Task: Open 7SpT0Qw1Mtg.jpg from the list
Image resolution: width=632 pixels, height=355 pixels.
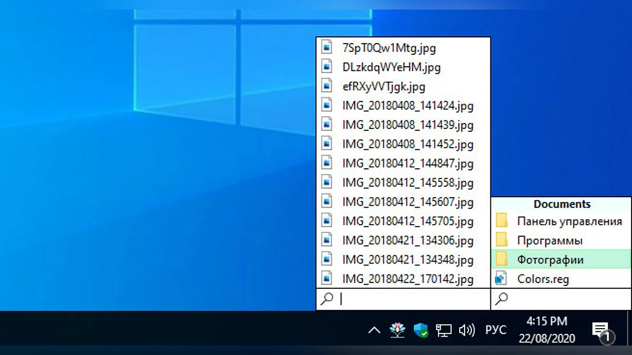Action: 389,48
